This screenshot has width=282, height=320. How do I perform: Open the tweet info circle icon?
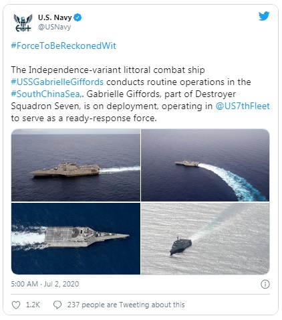265,284
